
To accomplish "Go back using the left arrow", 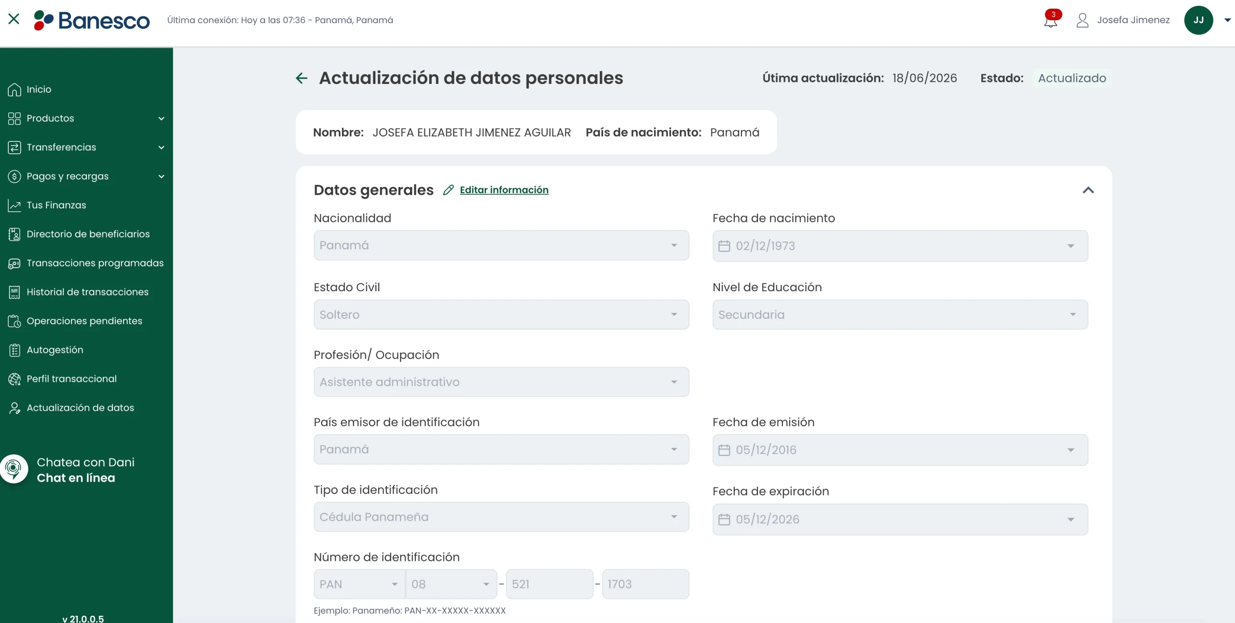I will (x=302, y=78).
